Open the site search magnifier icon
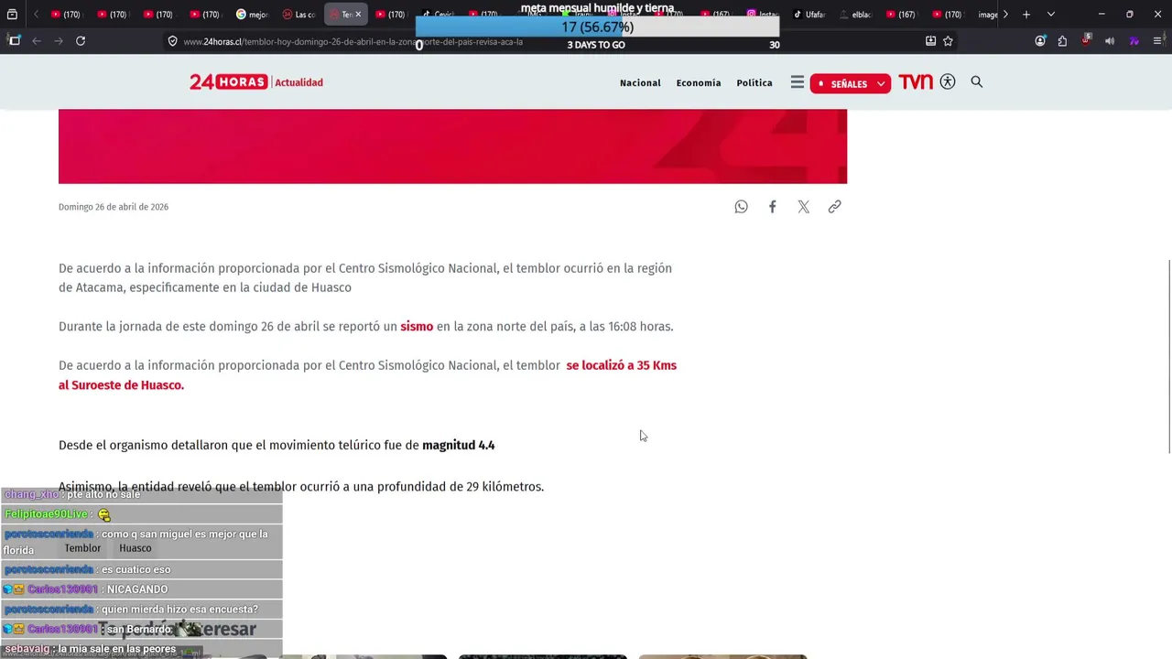Image resolution: width=1172 pixels, height=659 pixels. (976, 82)
